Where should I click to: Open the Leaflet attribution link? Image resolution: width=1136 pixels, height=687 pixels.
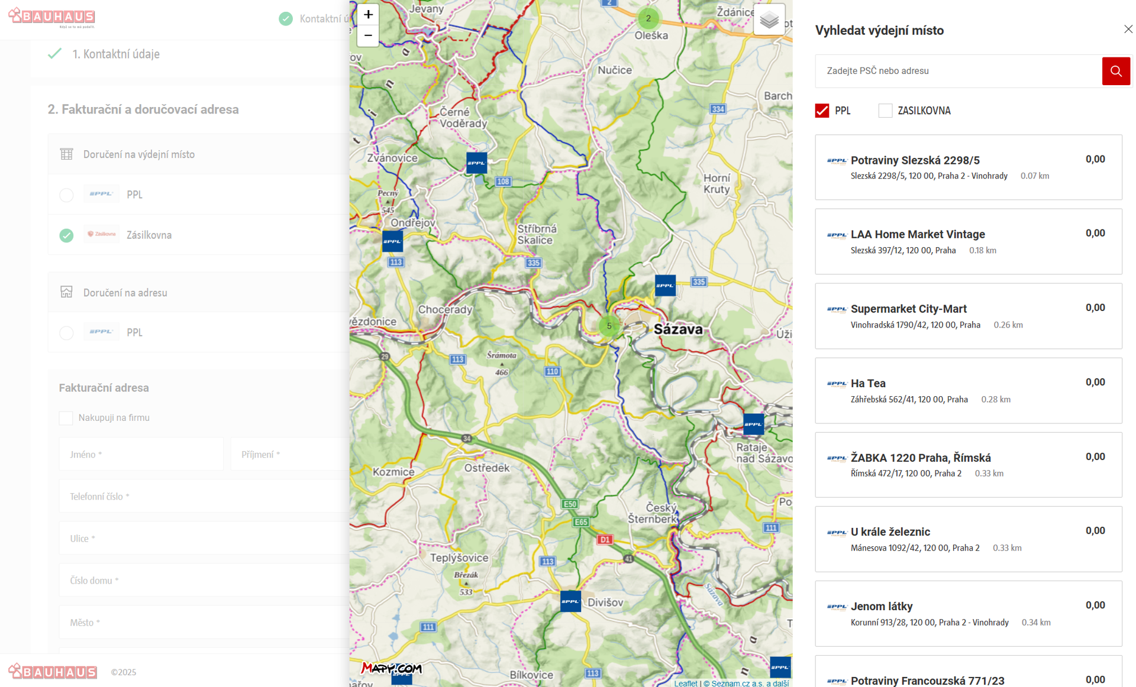(x=685, y=683)
